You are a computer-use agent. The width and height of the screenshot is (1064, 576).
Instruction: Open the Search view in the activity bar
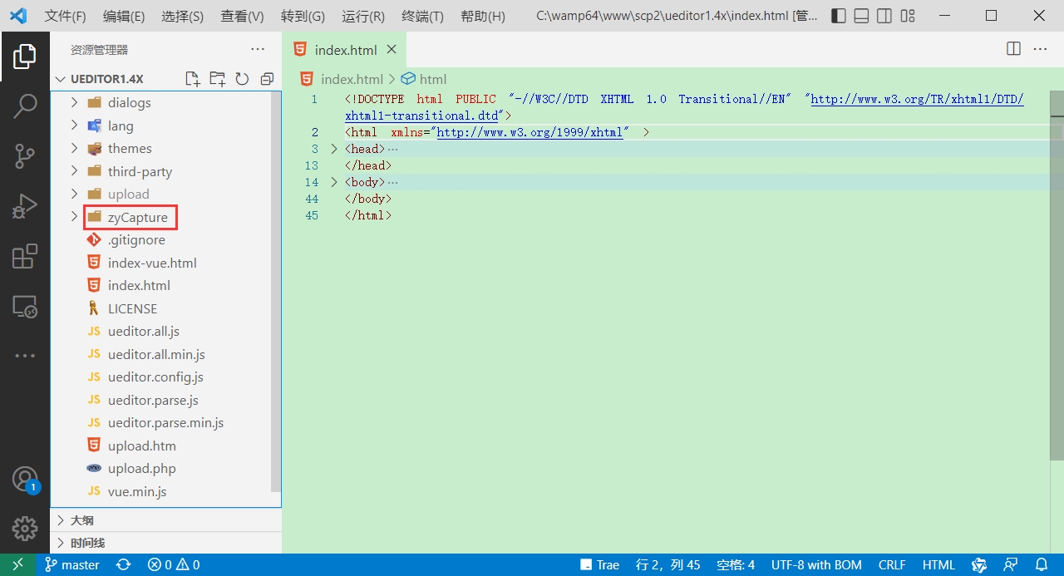click(25, 106)
